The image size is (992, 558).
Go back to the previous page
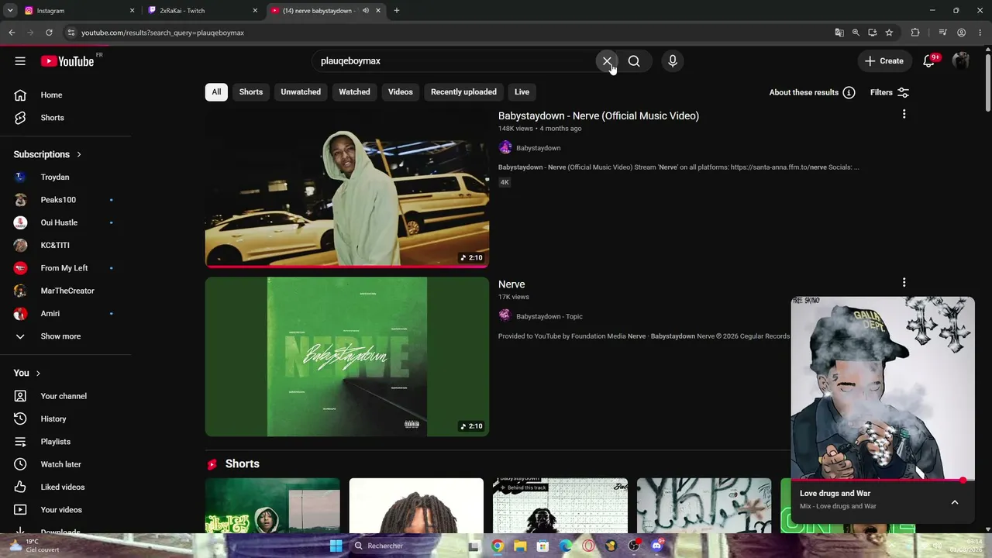pyautogui.click(x=12, y=33)
